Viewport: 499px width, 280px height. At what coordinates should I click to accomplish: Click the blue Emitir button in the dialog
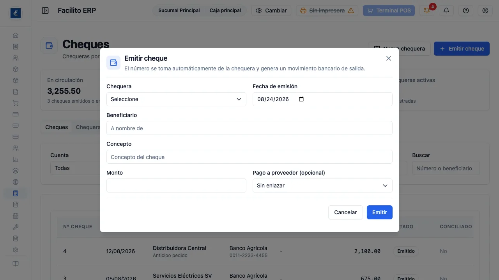[x=380, y=212]
